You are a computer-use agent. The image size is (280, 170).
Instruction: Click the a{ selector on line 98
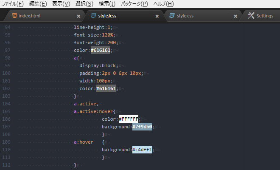(76, 58)
